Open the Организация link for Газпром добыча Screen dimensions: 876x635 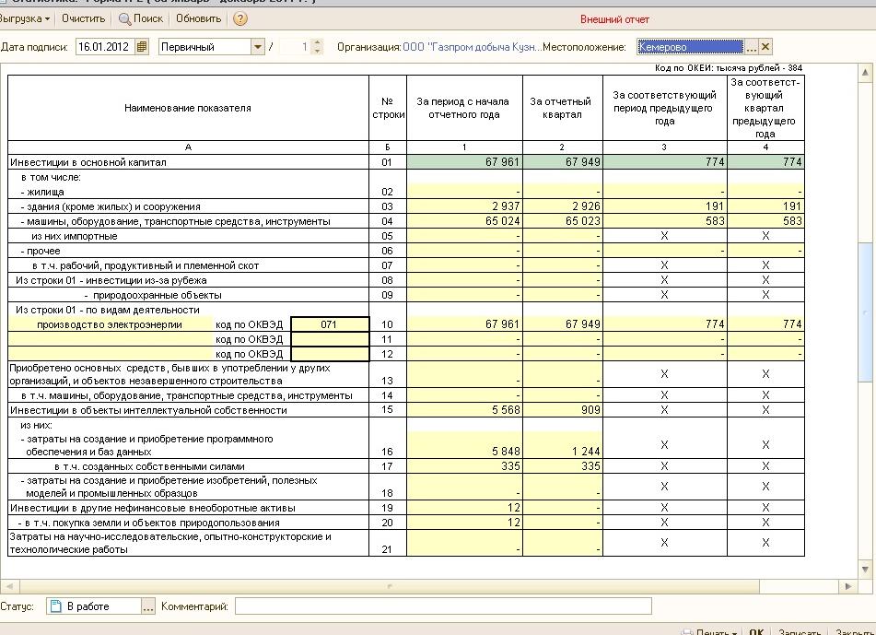tap(472, 47)
